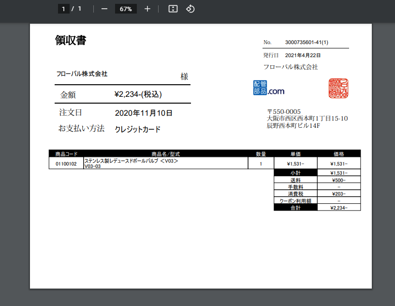
Task: Click the 合計 total label cell
Action: (x=295, y=208)
